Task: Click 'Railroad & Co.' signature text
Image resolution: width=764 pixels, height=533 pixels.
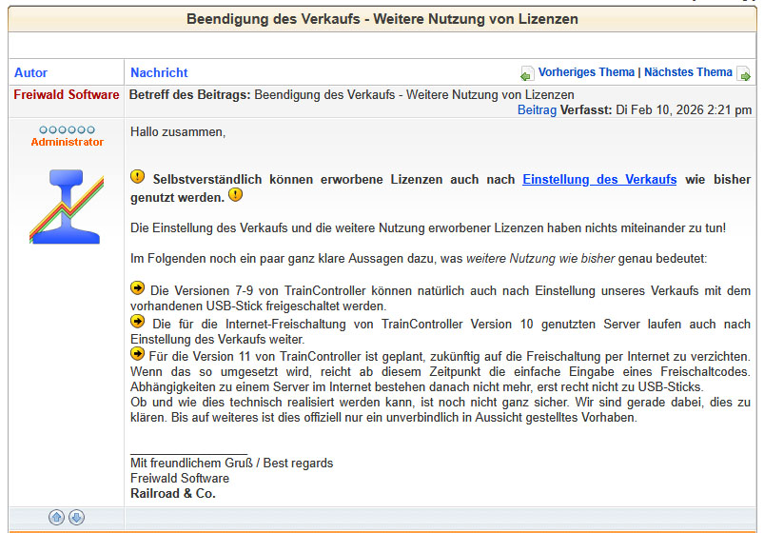Action: [x=173, y=493]
